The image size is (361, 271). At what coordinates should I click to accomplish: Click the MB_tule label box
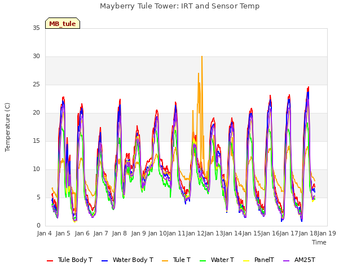point(63,23)
